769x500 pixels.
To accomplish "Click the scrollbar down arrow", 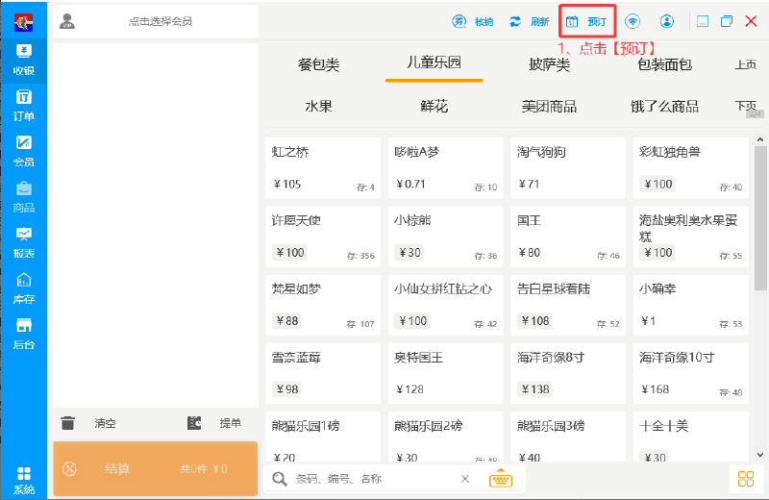I will coord(760,455).
